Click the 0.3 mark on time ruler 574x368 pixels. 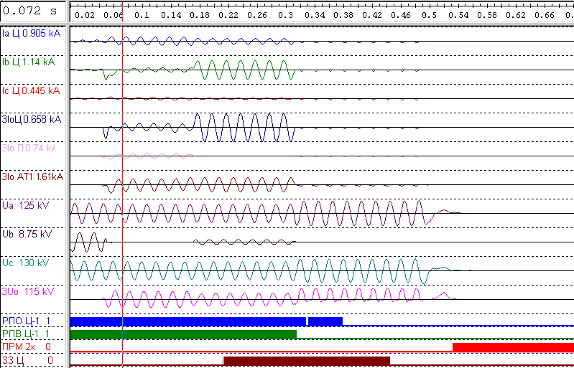coord(285,15)
